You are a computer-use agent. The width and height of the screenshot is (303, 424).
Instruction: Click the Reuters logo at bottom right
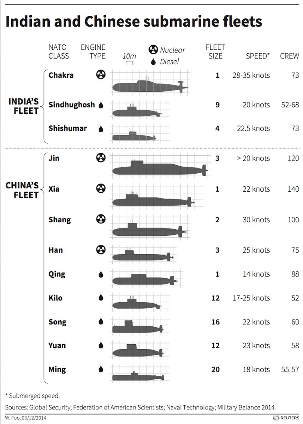click(286, 418)
